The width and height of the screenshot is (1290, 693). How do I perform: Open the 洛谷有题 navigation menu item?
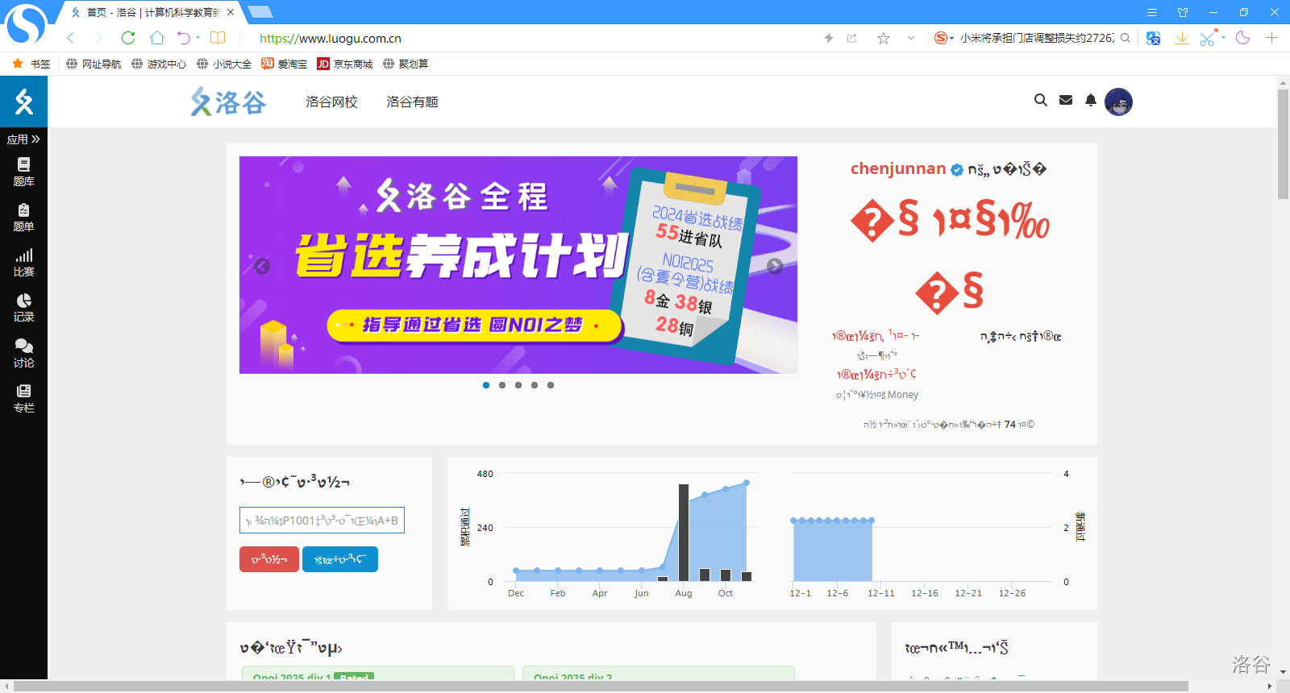click(412, 102)
